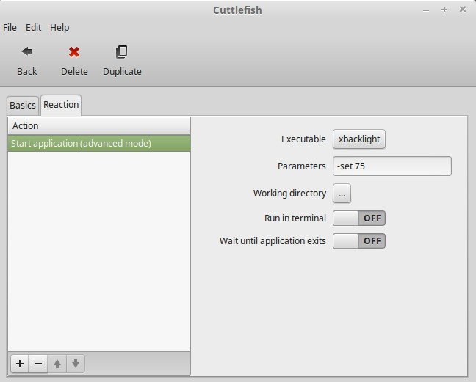Viewport: 476px width, 382px height.
Task: Click the Parameters text field
Action: coord(392,166)
